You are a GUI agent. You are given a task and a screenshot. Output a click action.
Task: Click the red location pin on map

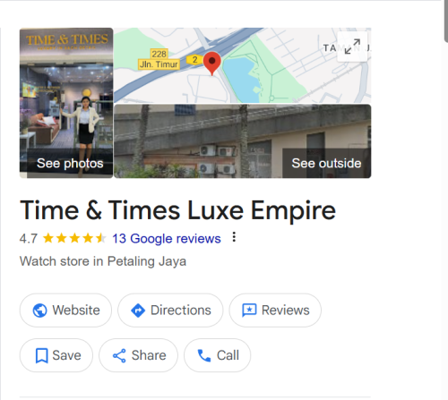pyautogui.click(x=212, y=64)
